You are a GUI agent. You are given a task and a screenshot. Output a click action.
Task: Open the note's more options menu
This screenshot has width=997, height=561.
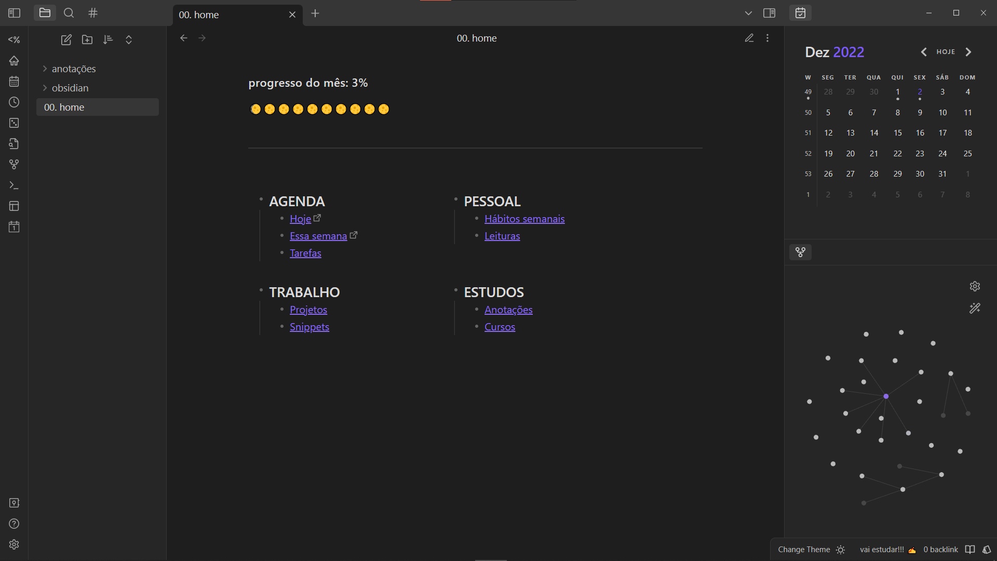pos(767,38)
